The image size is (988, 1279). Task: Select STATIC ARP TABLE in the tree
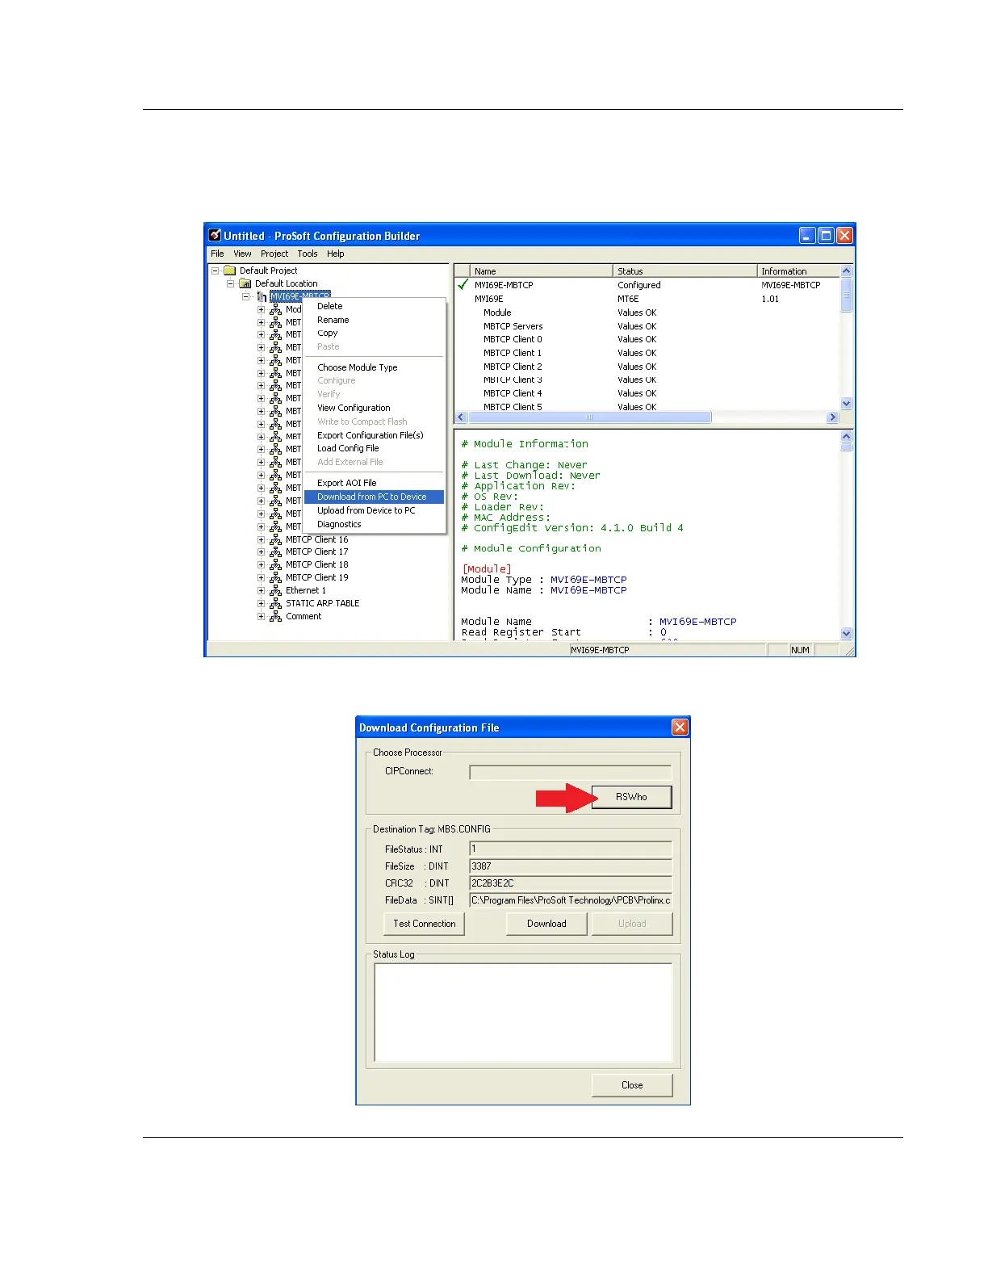tap(323, 603)
